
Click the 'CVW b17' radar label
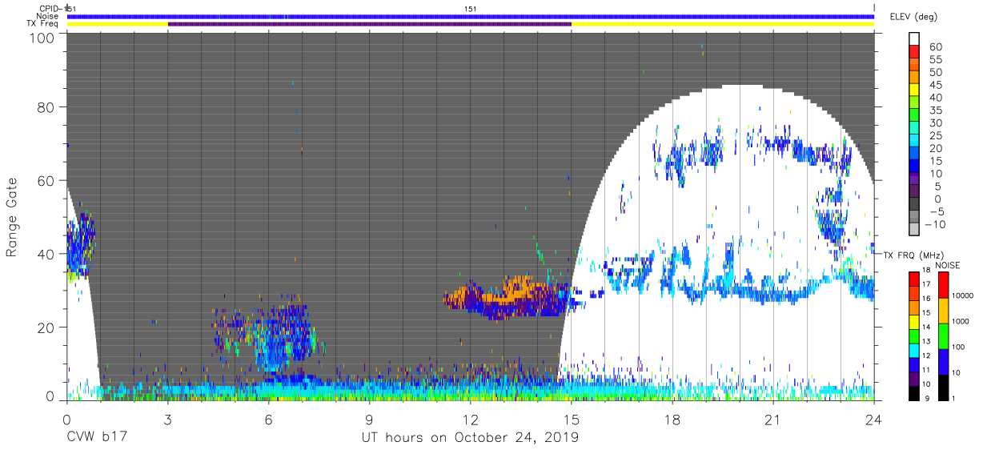[x=96, y=438]
